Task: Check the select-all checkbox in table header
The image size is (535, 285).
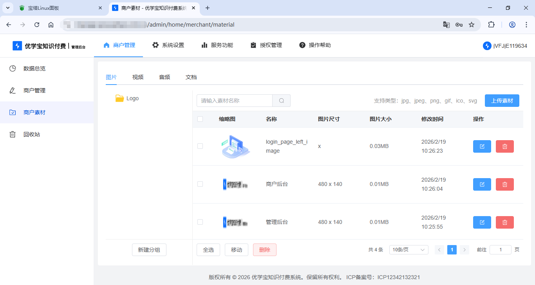Action: [x=200, y=119]
